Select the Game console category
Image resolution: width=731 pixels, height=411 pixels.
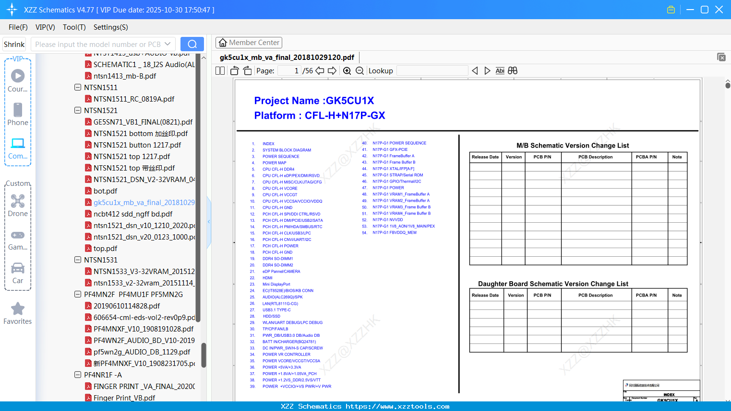pyautogui.click(x=18, y=240)
